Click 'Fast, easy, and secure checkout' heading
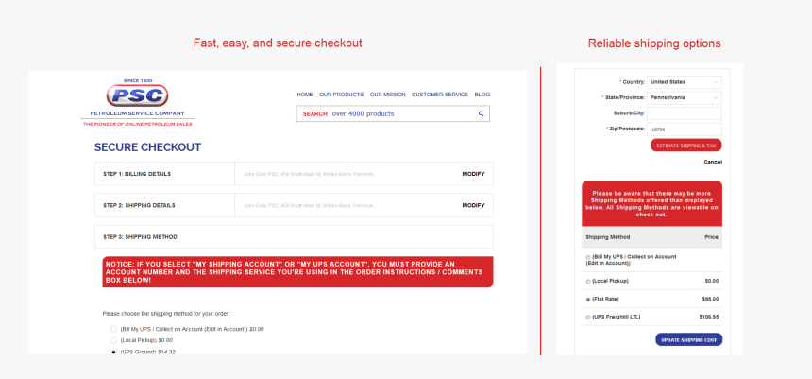Screen dimensions: 812x379 tap(278, 43)
